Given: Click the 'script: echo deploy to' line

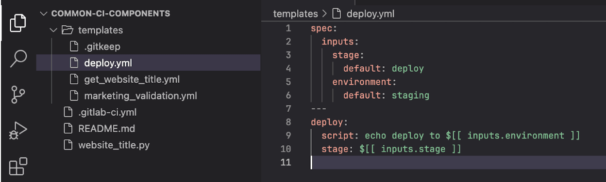Looking at the screenshot, I should coord(451,136).
